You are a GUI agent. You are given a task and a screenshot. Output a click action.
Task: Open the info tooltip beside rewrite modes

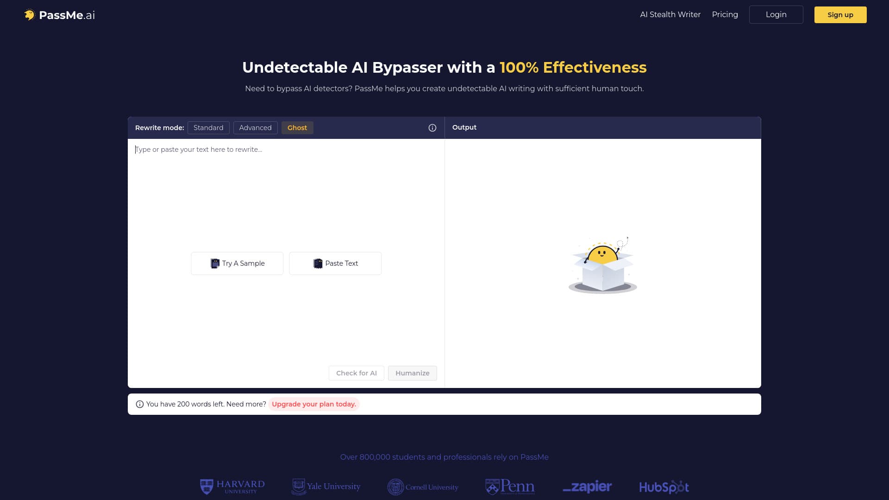pyautogui.click(x=432, y=127)
